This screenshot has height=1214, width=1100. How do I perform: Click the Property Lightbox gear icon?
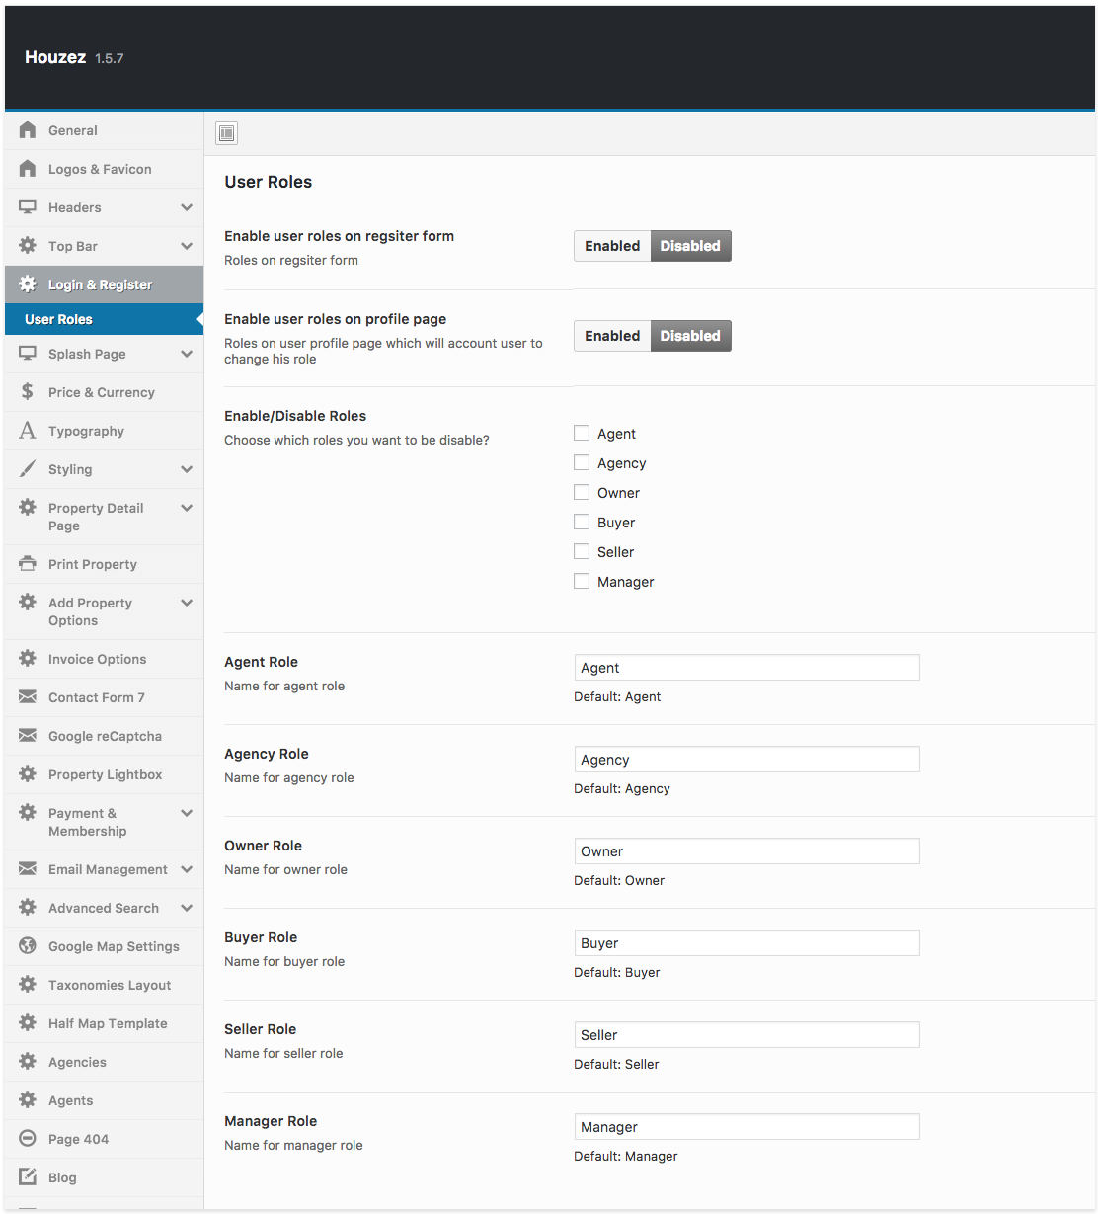[28, 773]
